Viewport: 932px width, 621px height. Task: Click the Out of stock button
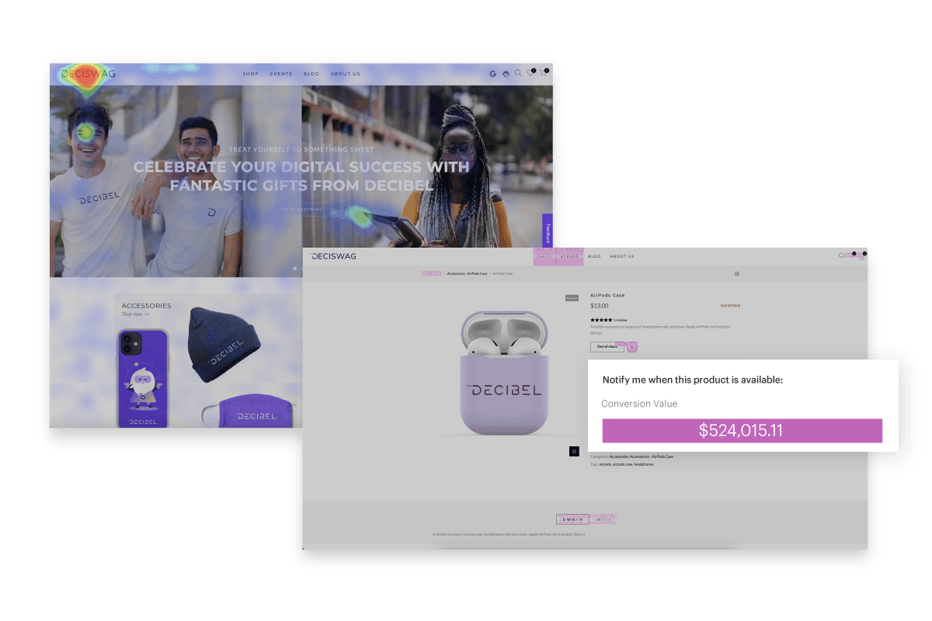click(x=607, y=347)
